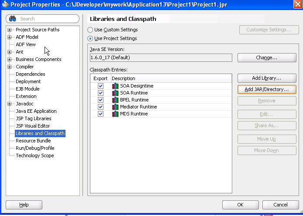Select the SOA Designtime entry text
Viewport: 303px width, 216px height.
pos(137,86)
